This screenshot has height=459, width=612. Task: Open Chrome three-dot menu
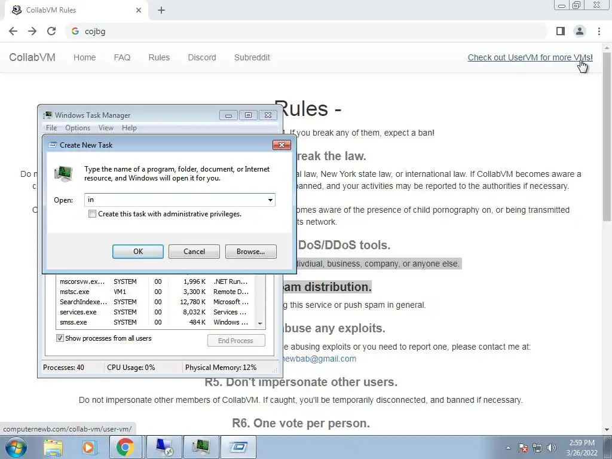pos(599,31)
